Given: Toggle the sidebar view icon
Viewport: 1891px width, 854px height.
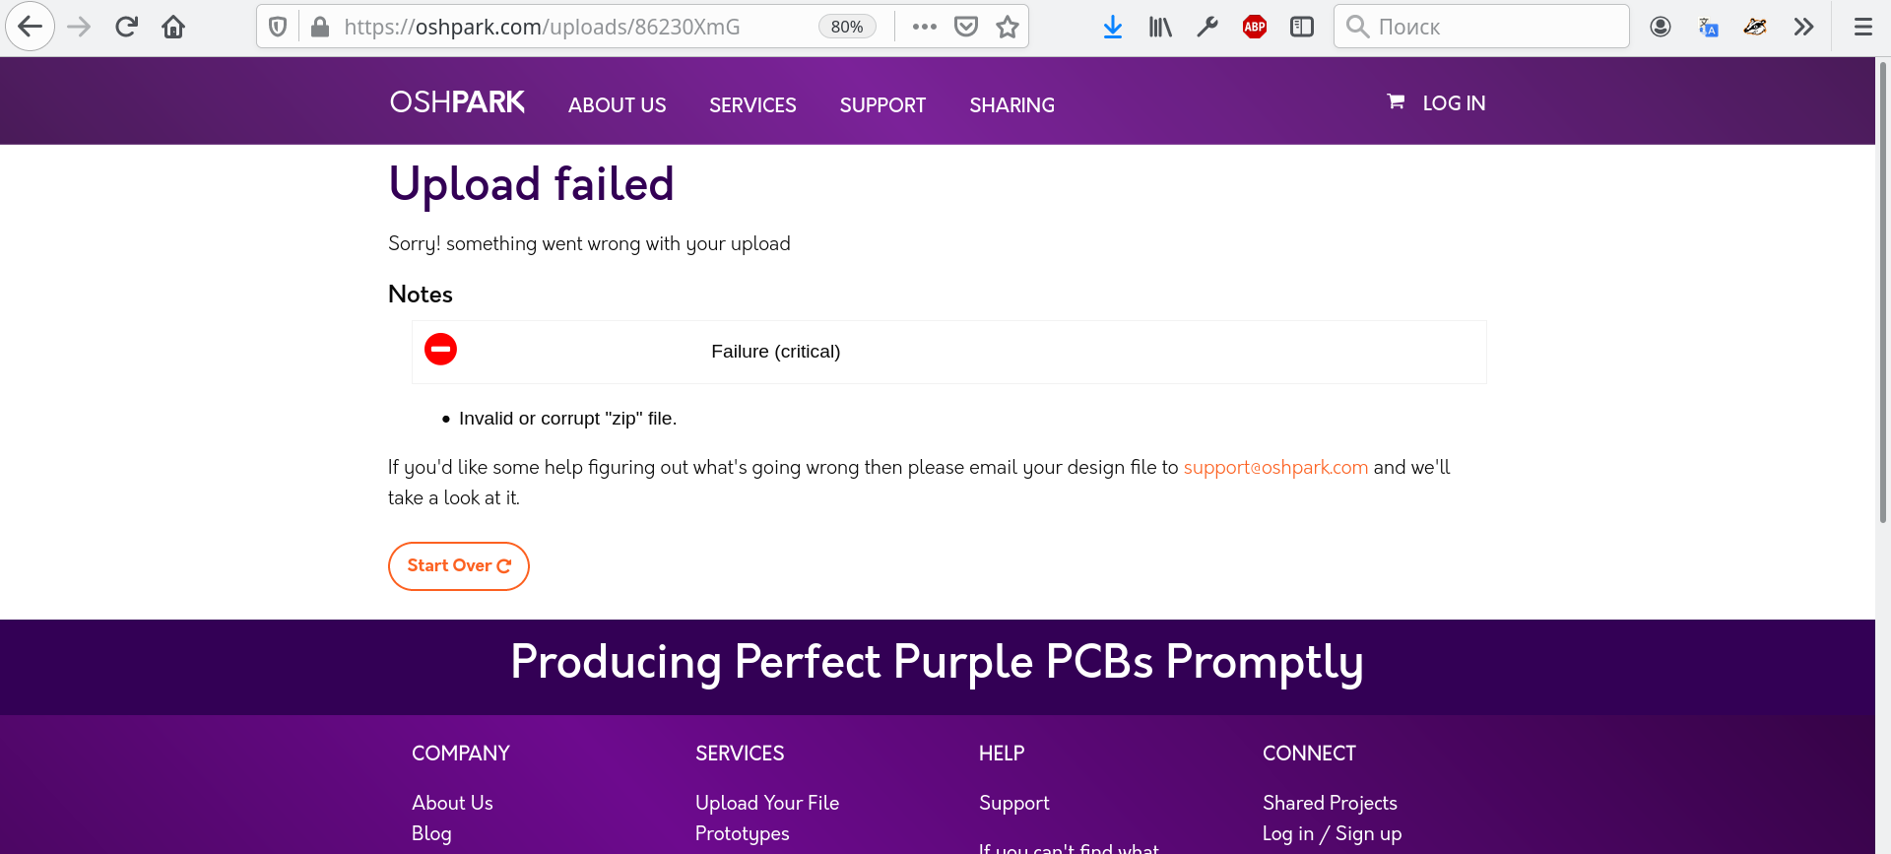Looking at the screenshot, I should coord(1302,27).
